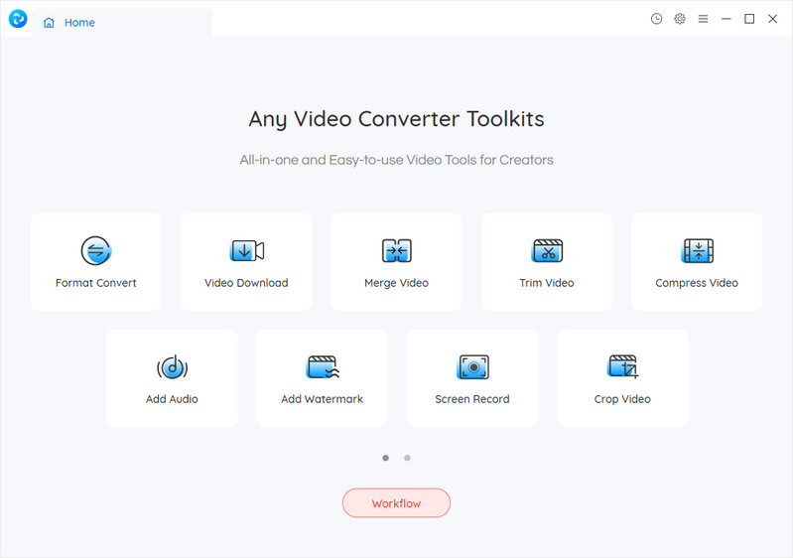Viewport: 793px width, 558px height.
Task: Maximize the application window
Action: click(749, 19)
